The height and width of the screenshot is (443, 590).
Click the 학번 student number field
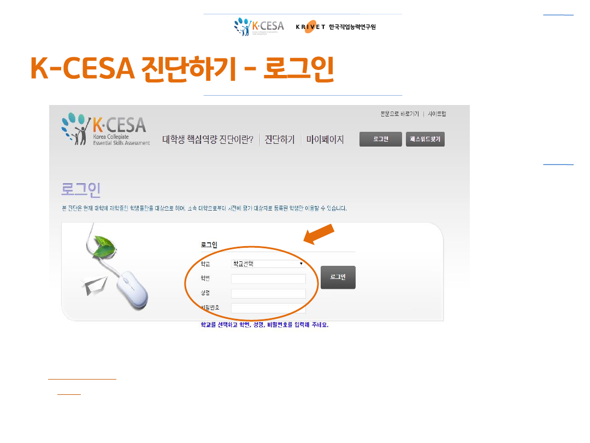tap(268, 279)
